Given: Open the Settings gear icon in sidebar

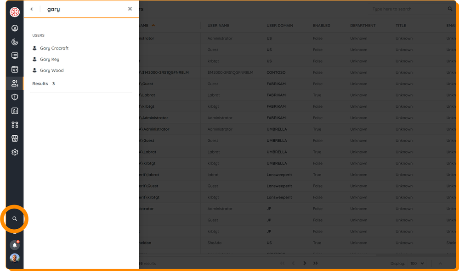Looking at the screenshot, I should 15,152.
